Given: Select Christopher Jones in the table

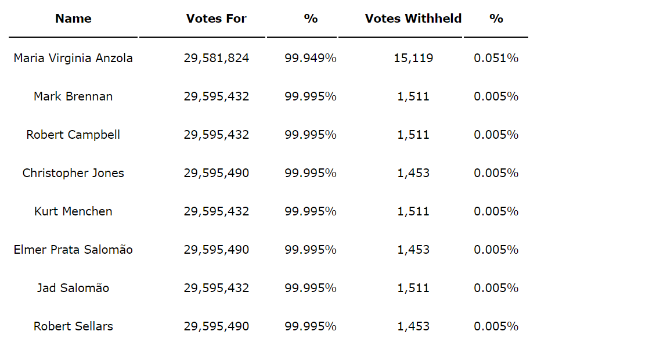Looking at the screenshot, I should coord(73,173).
